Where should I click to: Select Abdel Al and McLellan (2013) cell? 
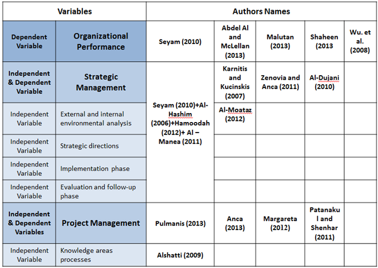click(x=235, y=42)
